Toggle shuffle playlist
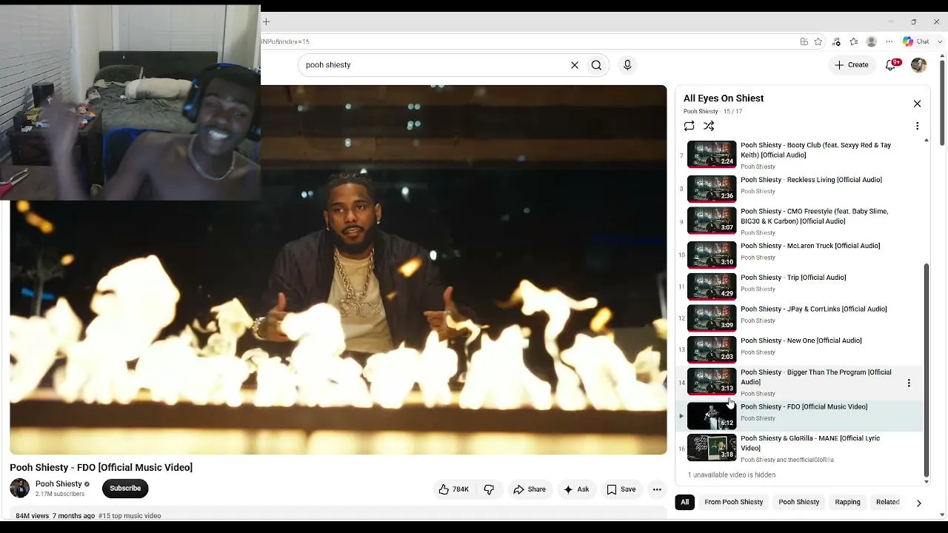948x533 pixels. pos(709,126)
